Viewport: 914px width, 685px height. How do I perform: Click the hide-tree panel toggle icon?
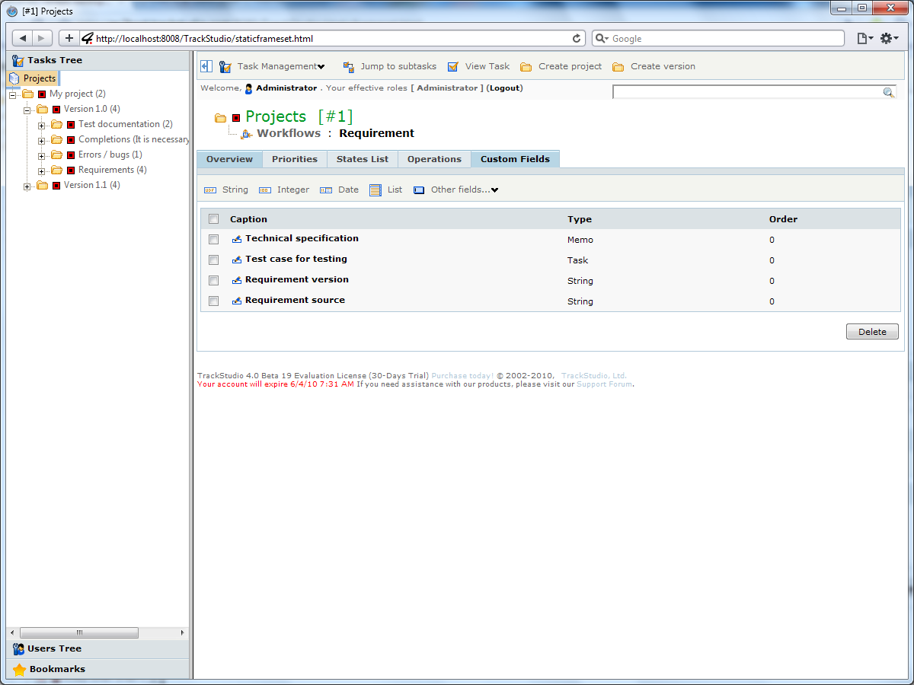point(206,66)
